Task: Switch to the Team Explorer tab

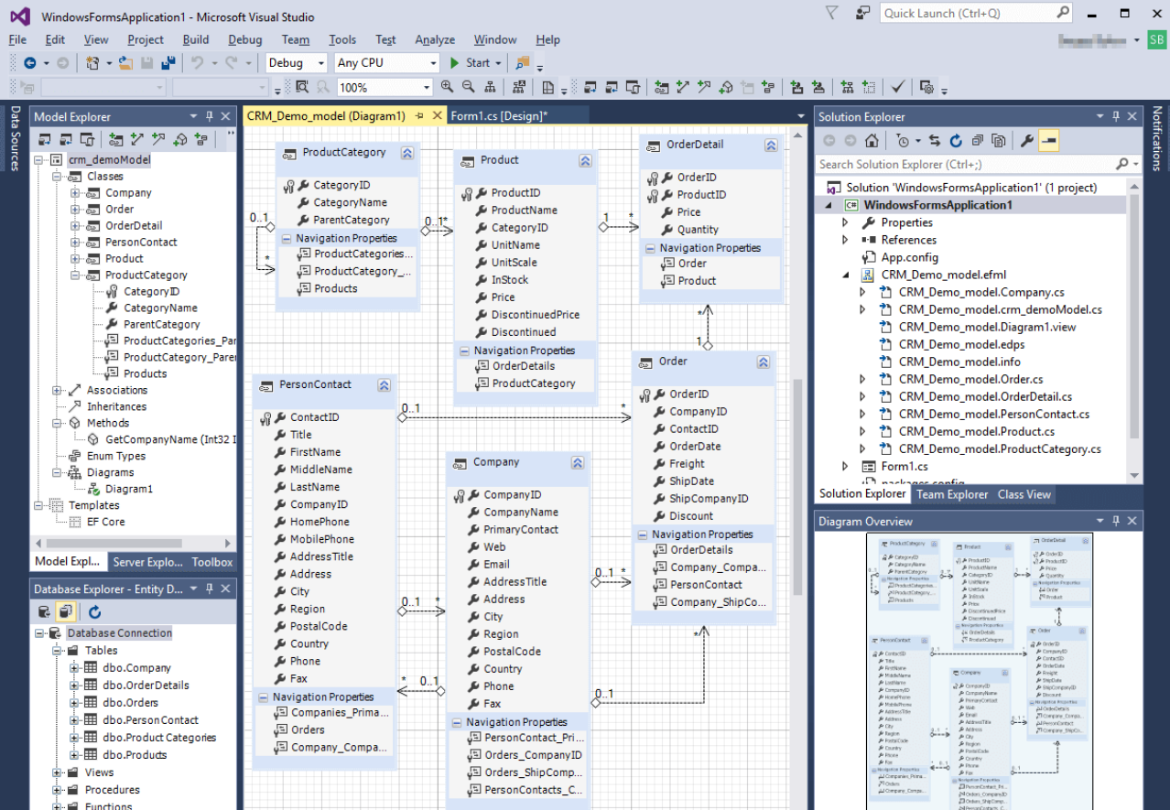Action: 952,494
